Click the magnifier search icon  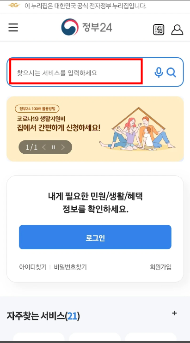tap(171, 72)
